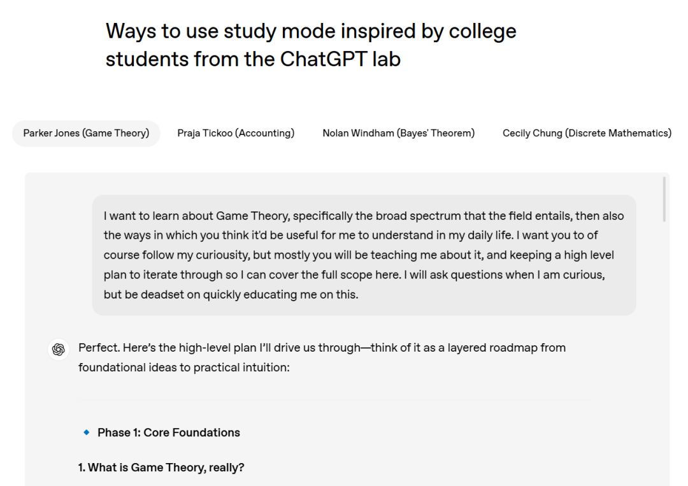Click the blue diamond bullet icon

tap(87, 432)
